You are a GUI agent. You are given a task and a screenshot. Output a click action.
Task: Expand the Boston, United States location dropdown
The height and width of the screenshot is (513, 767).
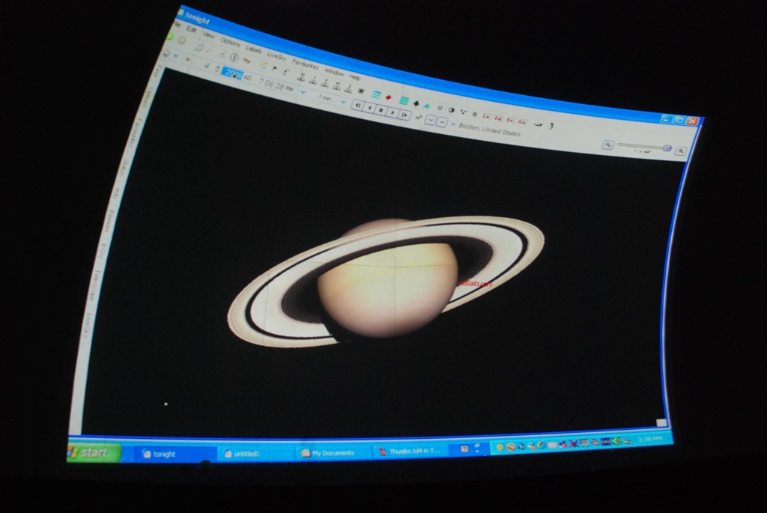tap(453, 124)
